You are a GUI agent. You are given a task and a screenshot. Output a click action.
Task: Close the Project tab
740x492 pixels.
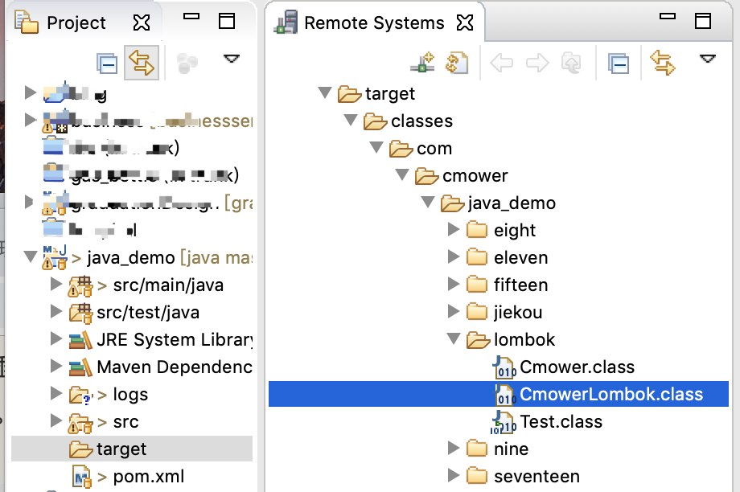click(x=142, y=23)
